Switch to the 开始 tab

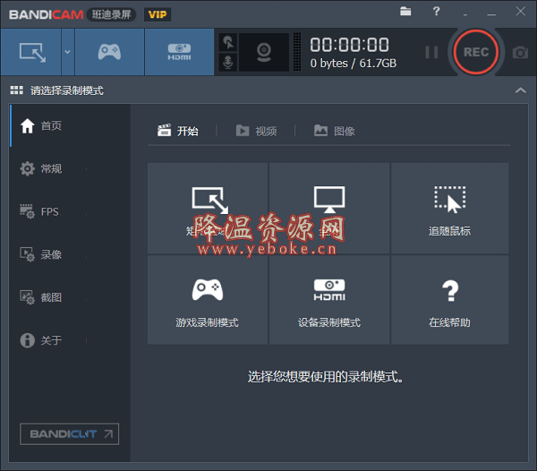pos(178,131)
